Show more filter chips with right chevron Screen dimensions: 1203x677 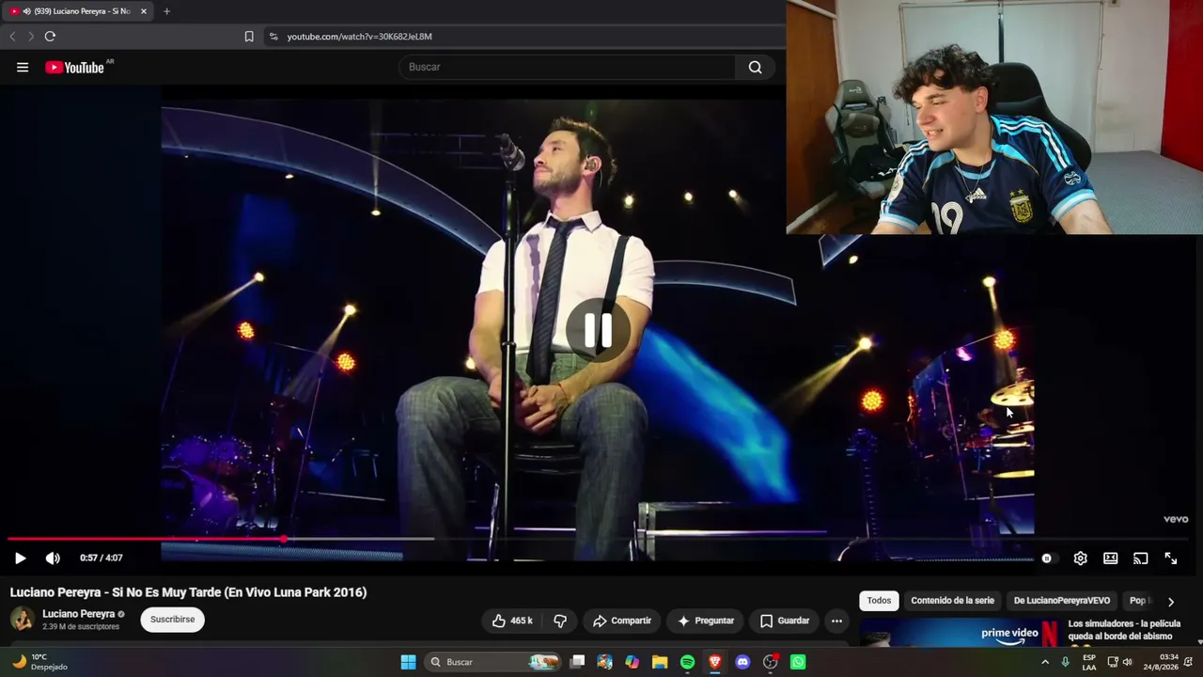1171,602
